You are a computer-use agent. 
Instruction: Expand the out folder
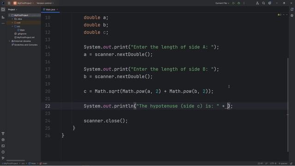pos(12,23)
